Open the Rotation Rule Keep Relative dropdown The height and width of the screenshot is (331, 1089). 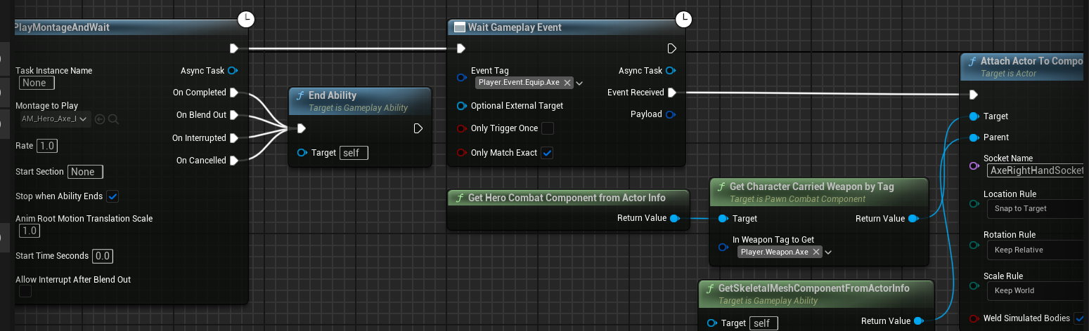tap(1037, 250)
